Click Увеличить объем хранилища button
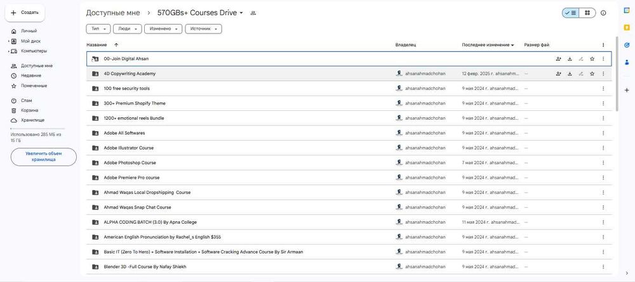Viewport: 635px width, 282px height. pyautogui.click(x=43, y=157)
